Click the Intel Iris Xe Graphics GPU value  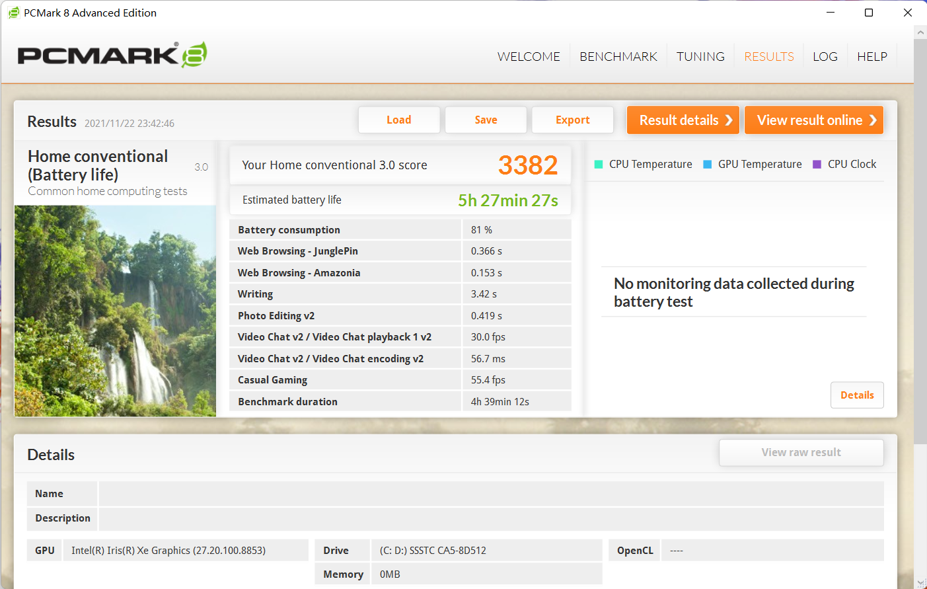click(x=168, y=551)
